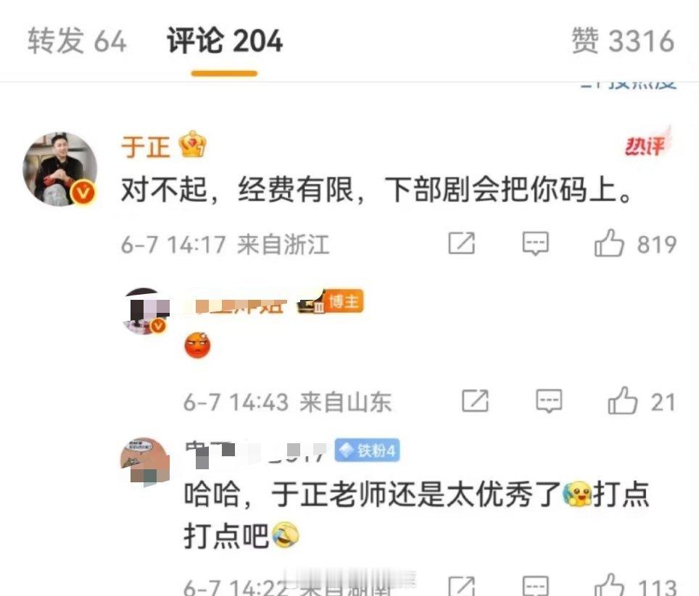Open the 铁粉4 commenter's avatar
Screen dimensions: 699x596
point(145,461)
